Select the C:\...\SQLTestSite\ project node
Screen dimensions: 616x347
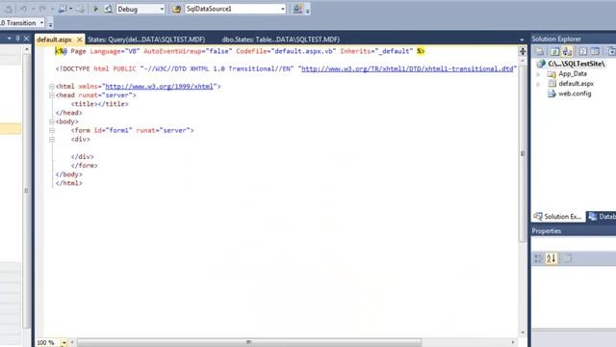pyautogui.click(x=577, y=64)
